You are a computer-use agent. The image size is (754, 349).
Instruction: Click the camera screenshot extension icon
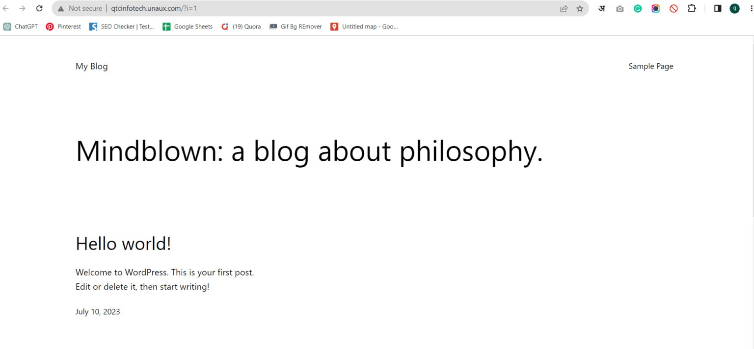pos(620,8)
